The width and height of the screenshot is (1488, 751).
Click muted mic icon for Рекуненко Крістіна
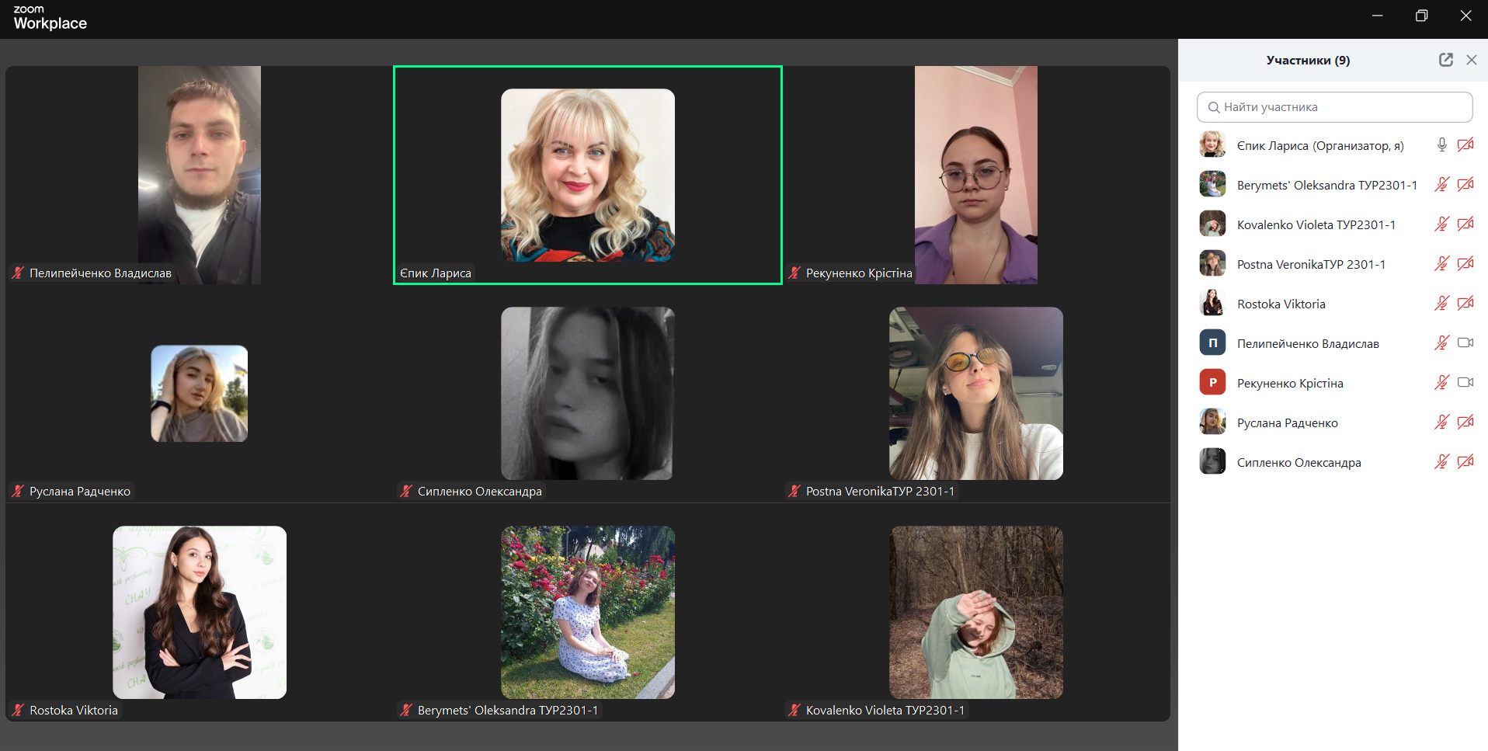(1441, 383)
